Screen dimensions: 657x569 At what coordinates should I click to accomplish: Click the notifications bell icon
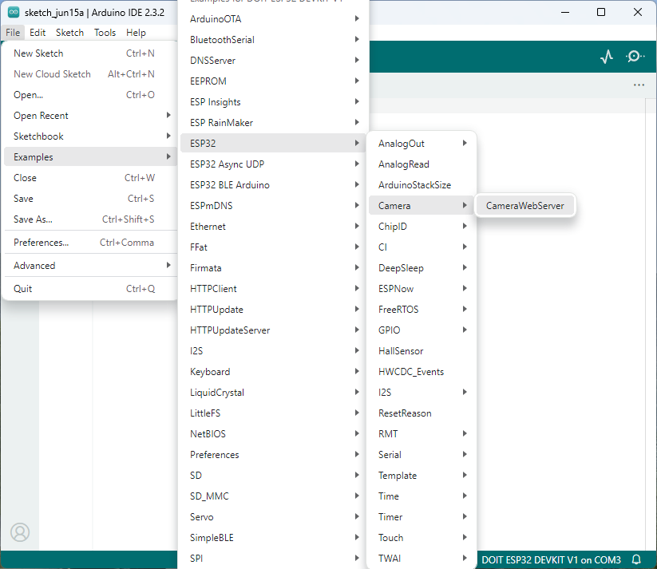coord(636,560)
